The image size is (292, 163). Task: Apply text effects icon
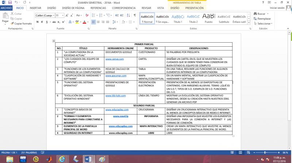click(70, 22)
